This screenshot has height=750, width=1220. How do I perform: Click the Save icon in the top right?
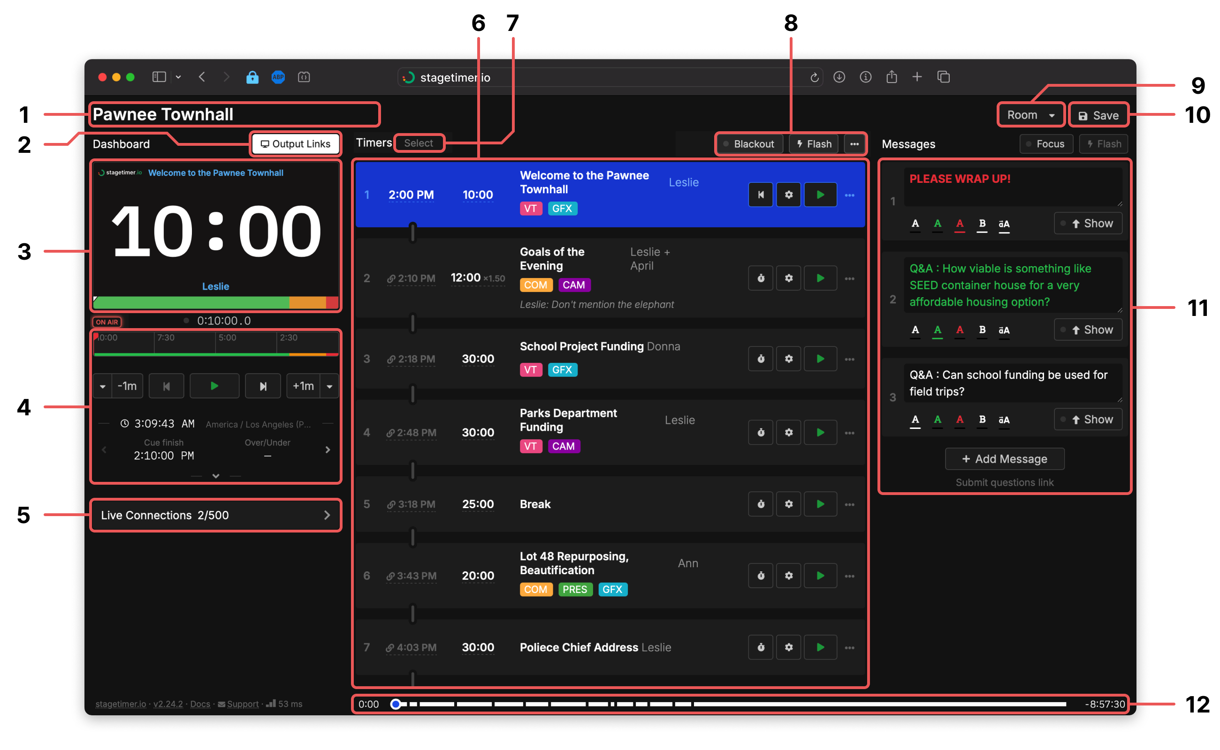[1098, 114]
